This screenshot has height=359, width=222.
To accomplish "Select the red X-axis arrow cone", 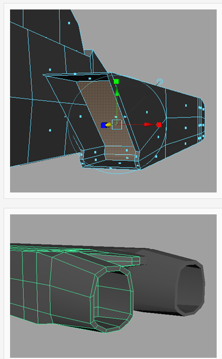I will point(149,125).
